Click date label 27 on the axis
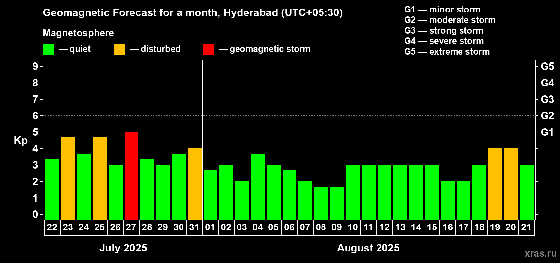Image resolution: width=560 pixels, height=263 pixels. [x=131, y=227]
